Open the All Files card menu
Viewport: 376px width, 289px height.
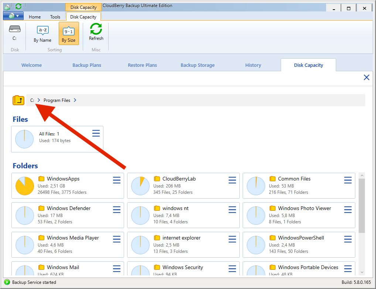[x=96, y=133]
